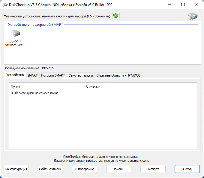The height and width of the screenshot is (178, 204).
Task: Click 'Выберите диск из списка выше' row
Action: coord(35,93)
